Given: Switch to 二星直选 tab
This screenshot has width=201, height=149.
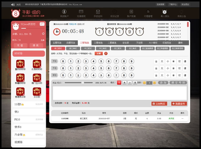Looking at the screenshot, I should [x=112, y=43].
